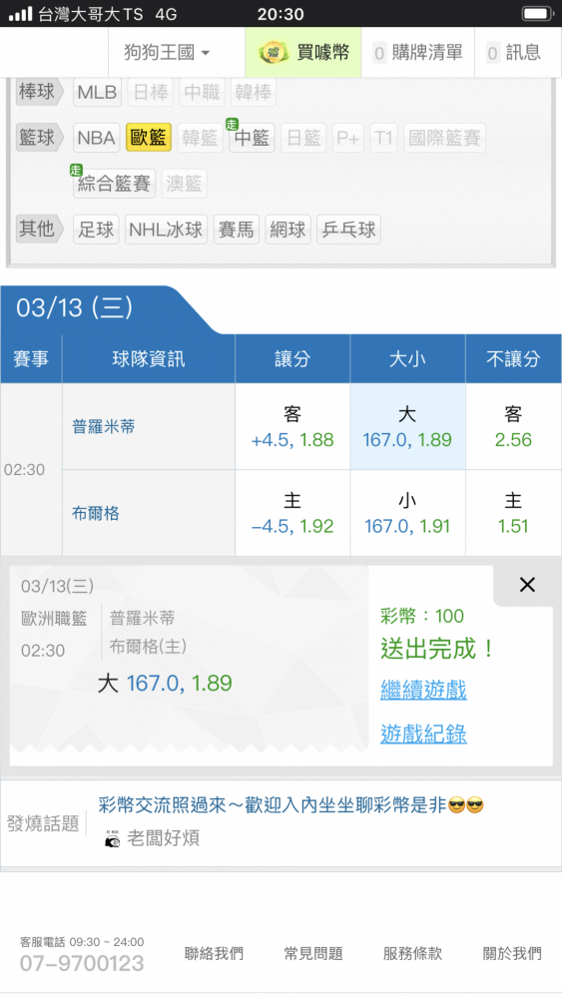Viewport: 562px width, 998px height.
Task: Choose the 賽馬 category
Action: (x=237, y=230)
